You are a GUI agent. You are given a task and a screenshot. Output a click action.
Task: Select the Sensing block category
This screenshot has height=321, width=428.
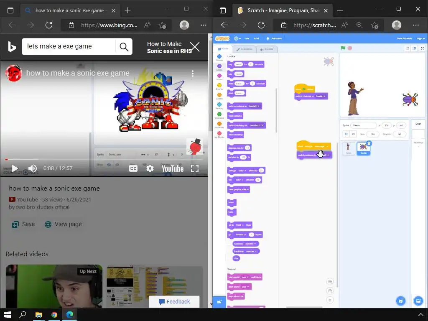(219, 106)
